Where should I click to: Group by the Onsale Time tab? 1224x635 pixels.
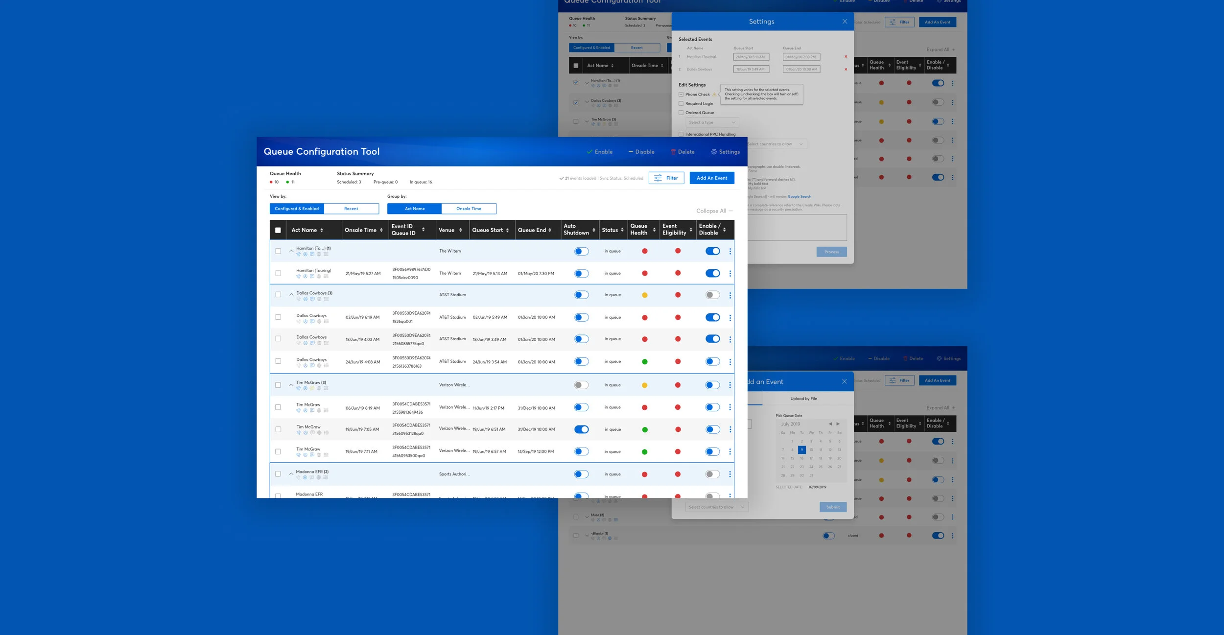pyautogui.click(x=469, y=209)
